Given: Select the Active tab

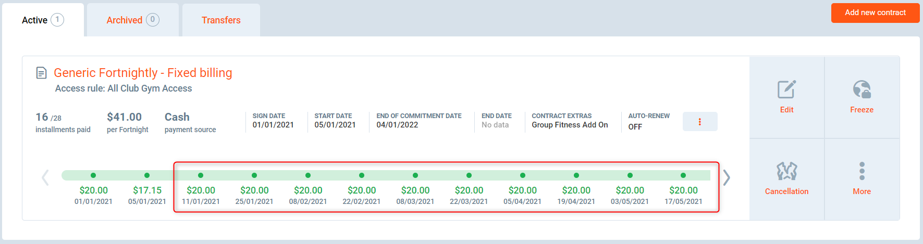Looking at the screenshot, I should (x=42, y=20).
